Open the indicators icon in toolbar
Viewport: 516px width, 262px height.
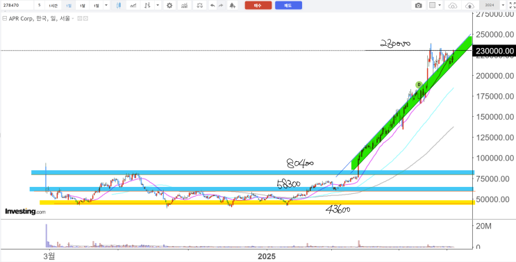[185, 6]
